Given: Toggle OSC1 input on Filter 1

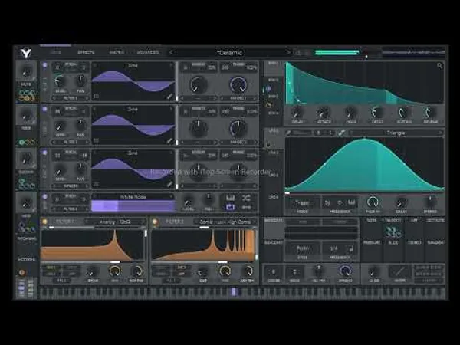Looking at the screenshot, I should (51, 268).
